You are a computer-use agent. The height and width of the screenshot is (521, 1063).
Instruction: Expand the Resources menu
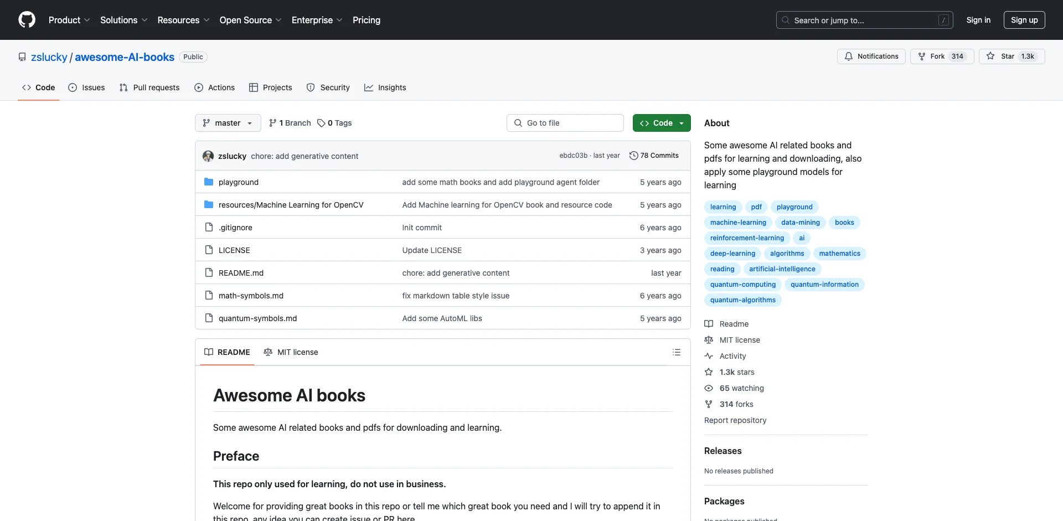(x=183, y=20)
